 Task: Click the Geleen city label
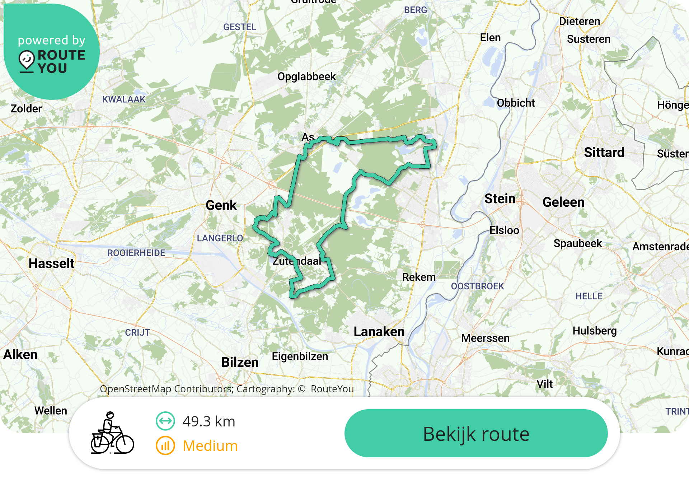pyautogui.click(x=563, y=202)
